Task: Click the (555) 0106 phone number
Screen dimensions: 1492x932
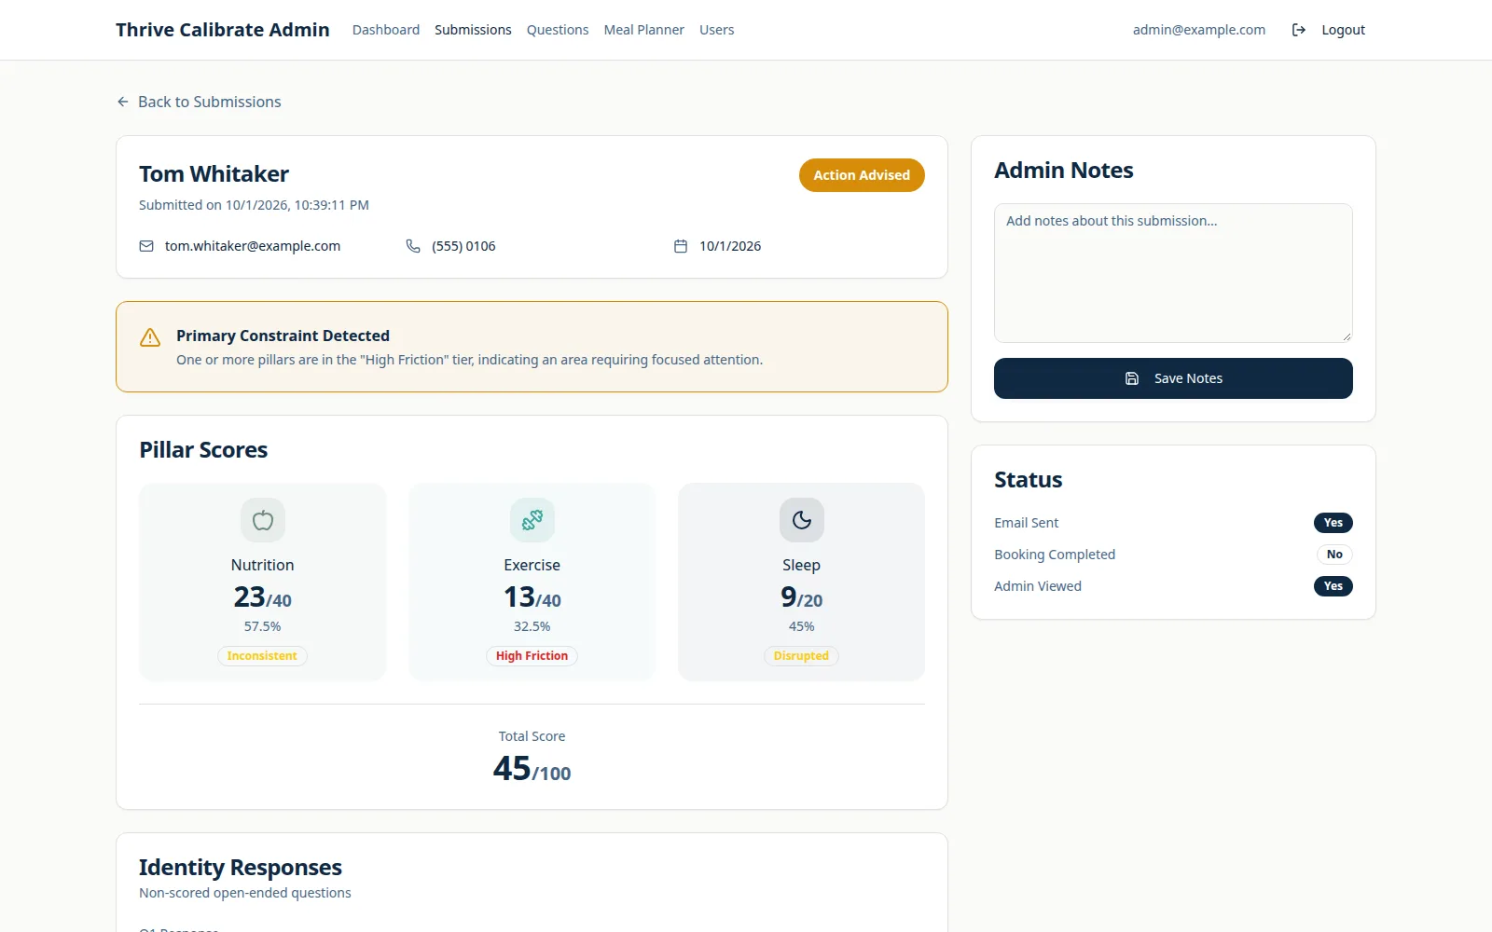Action: click(x=463, y=246)
